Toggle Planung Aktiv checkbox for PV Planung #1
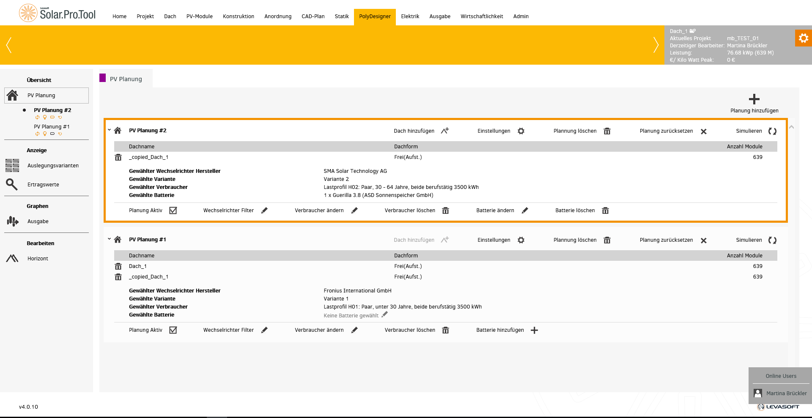Viewport: 812px width, 418px height. pyautogui.click(x=173, y=330)
